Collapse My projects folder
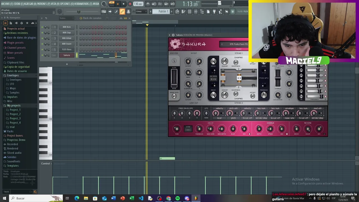Viewport: 359px width, 202px height. [13, 105]
